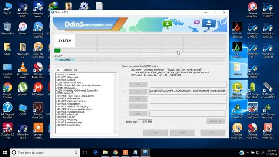Click the Mass D/L button
Screen dimensions: 279x157
pos(215,121)
